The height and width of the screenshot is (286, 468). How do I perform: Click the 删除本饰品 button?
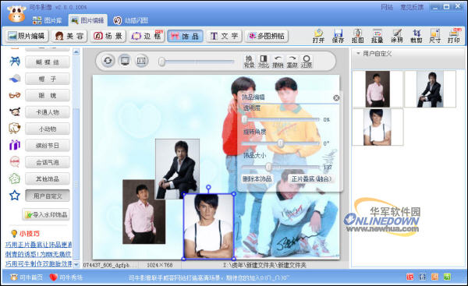[x=257, y=178]
